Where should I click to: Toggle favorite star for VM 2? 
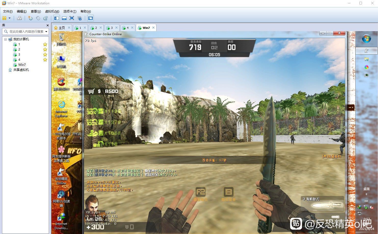pyautogui.click(x=45, y=50)
